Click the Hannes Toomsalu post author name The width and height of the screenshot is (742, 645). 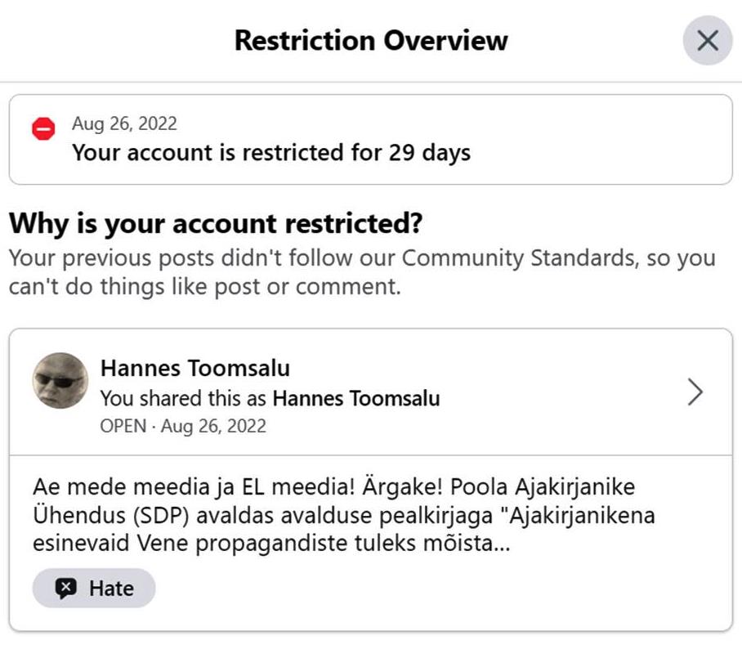194,368
